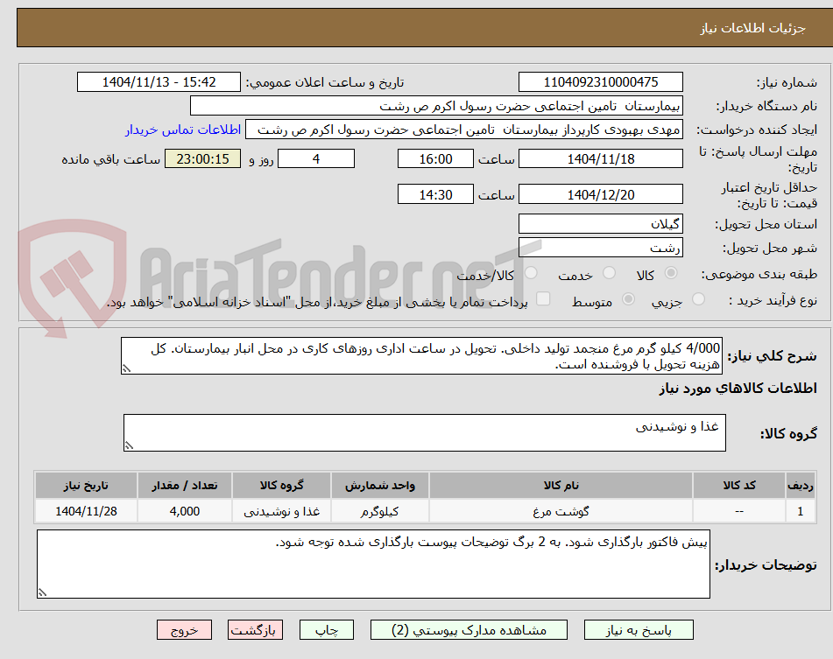833x659 pixels.
Task: Click the اطلاعات کالاهای مورد نیاز heading
Action: [x=738, y=389]
